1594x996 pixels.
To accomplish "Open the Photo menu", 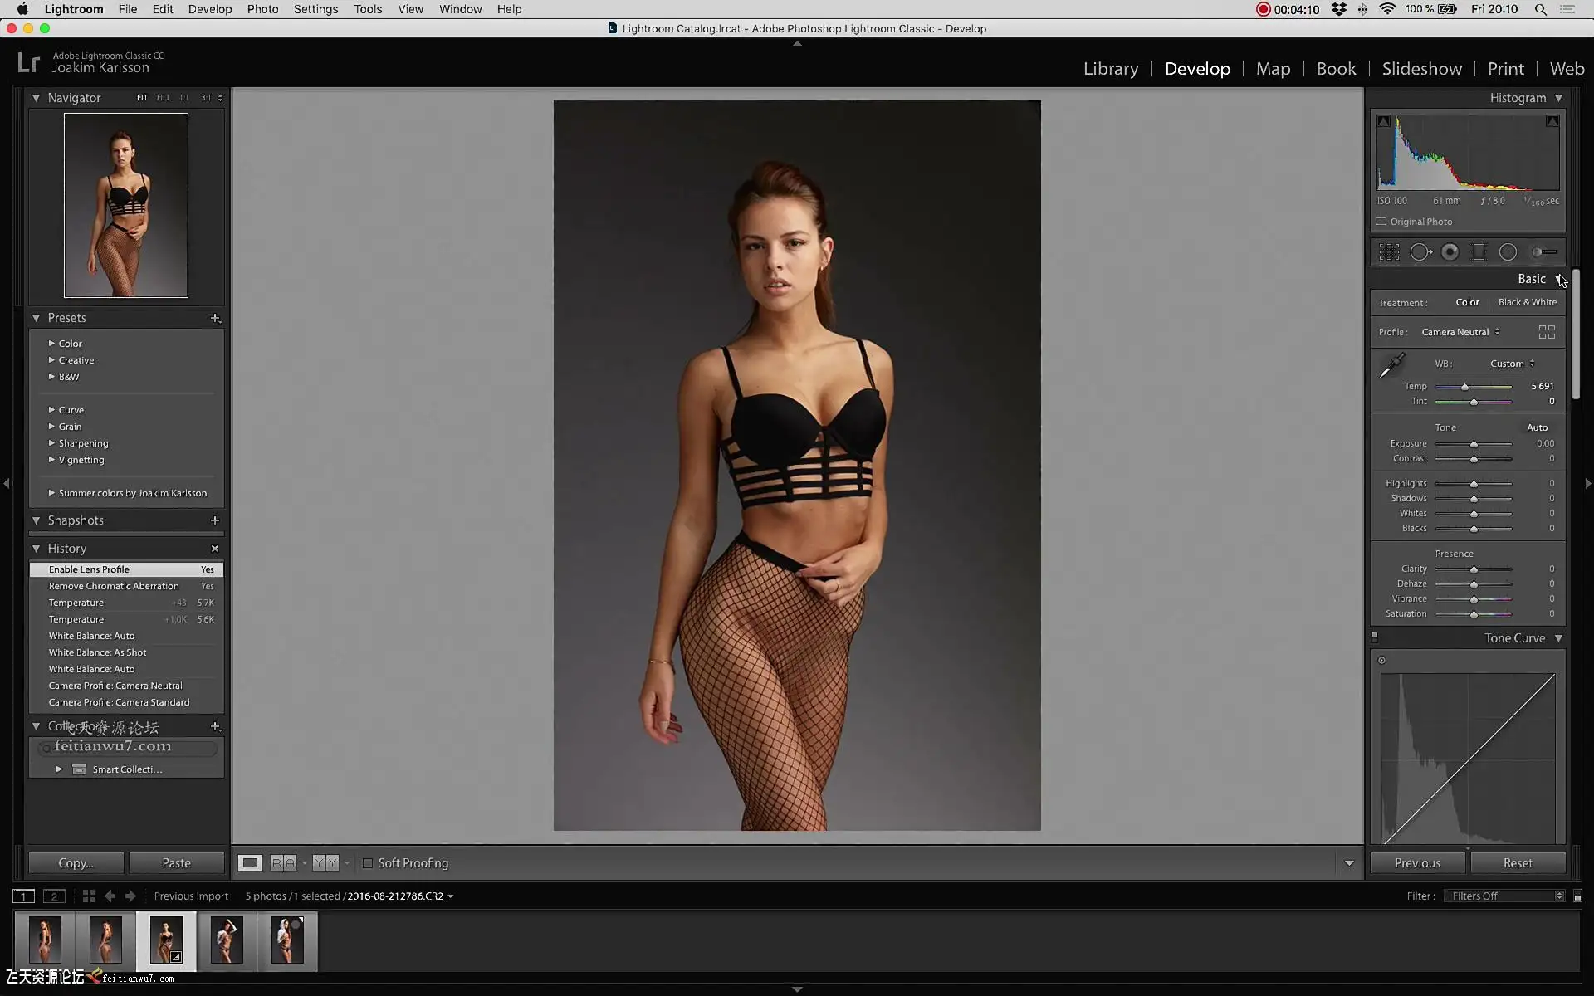I will click(x=262, y=9).
